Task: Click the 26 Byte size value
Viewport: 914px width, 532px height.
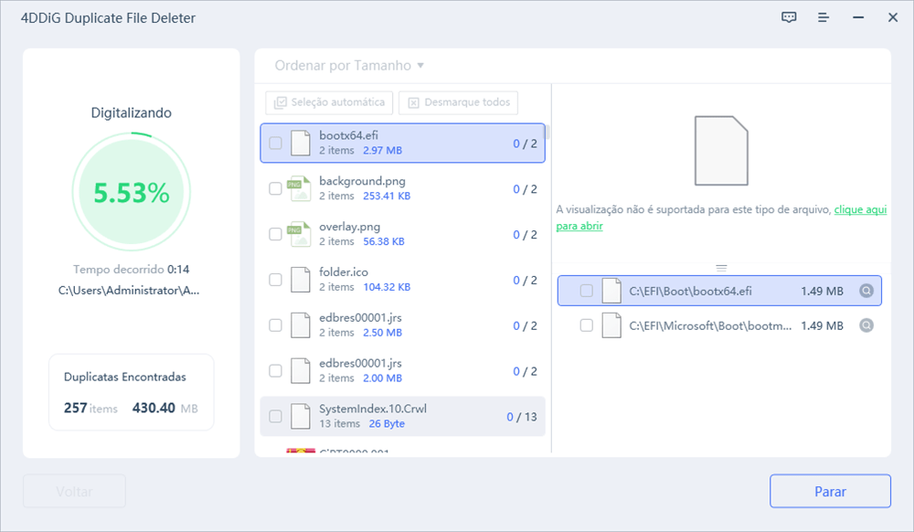Action: tap(387, 423)
